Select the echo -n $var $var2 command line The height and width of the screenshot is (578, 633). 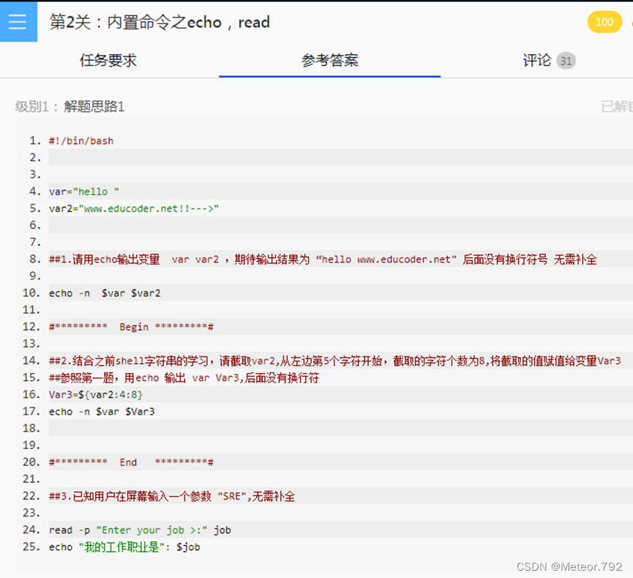(x=104, y=293)
